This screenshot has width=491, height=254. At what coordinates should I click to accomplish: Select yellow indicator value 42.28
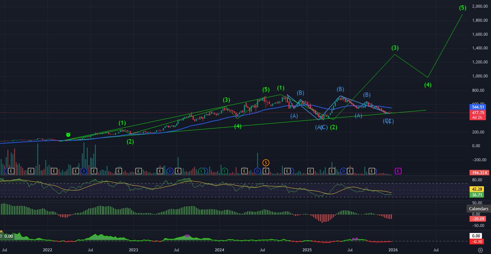tap(478, 190)
